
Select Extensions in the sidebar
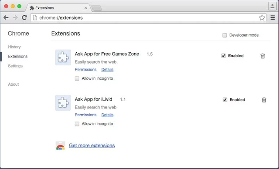click(18, 56)
